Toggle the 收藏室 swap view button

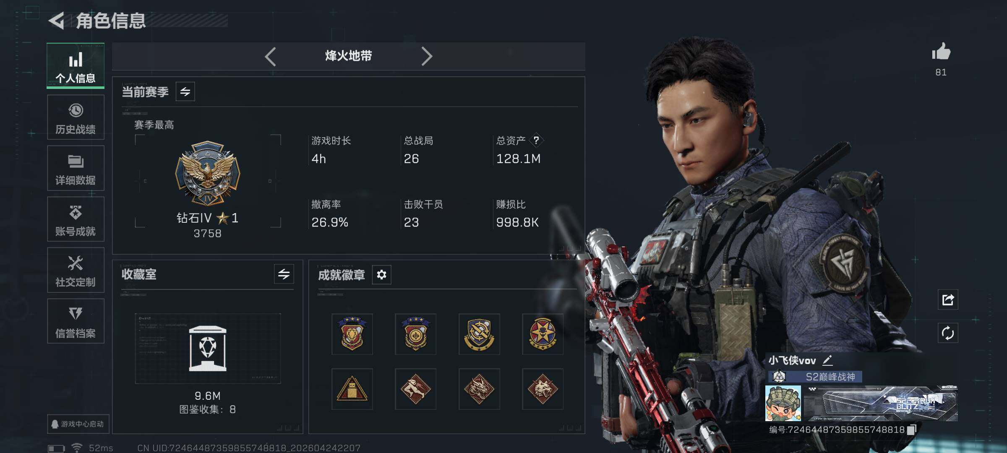pos(284,274)
